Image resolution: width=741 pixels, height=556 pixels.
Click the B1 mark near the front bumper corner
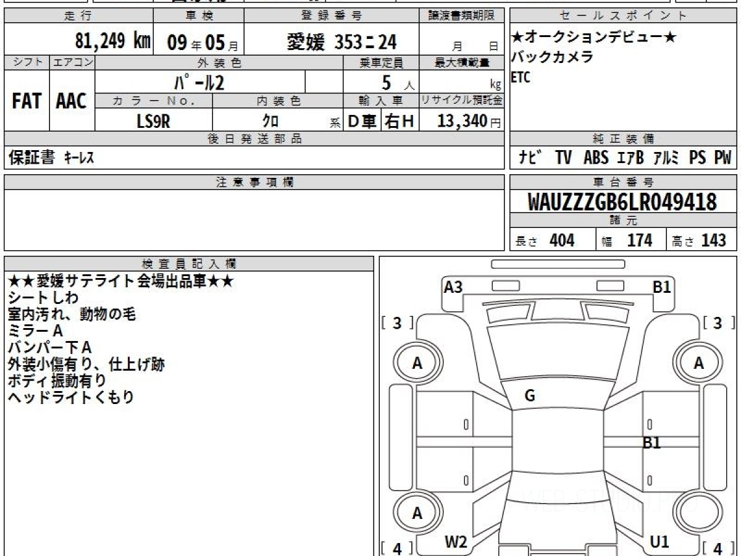662,287
